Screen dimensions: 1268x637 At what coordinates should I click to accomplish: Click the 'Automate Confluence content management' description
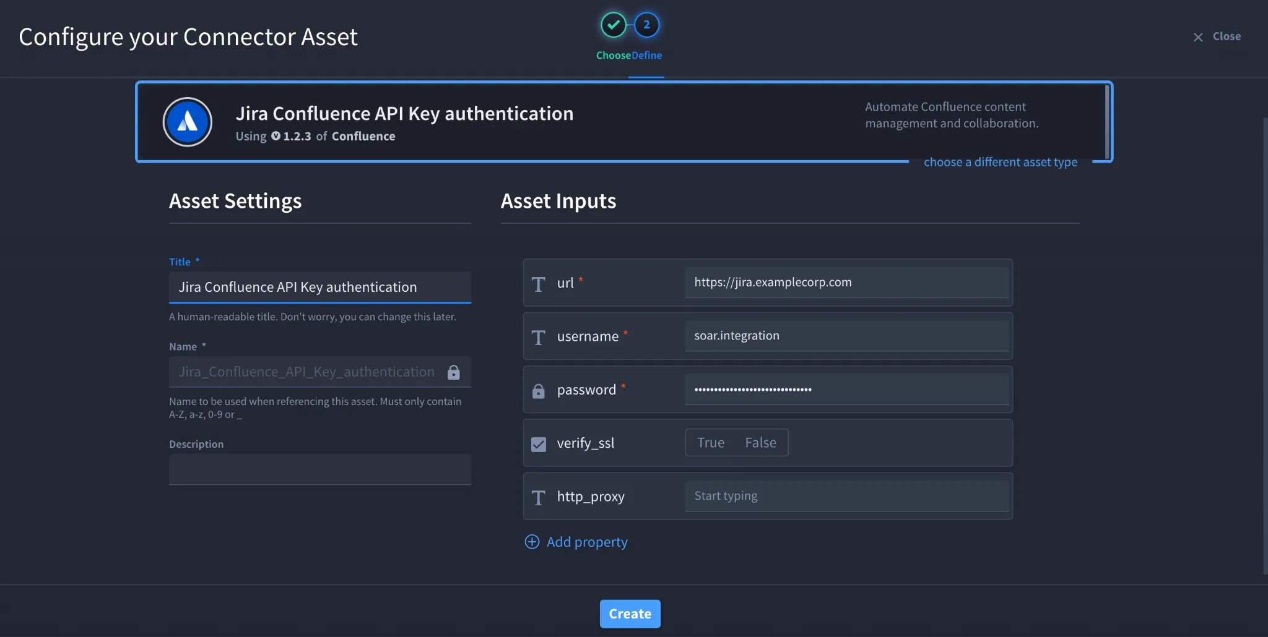952,115
